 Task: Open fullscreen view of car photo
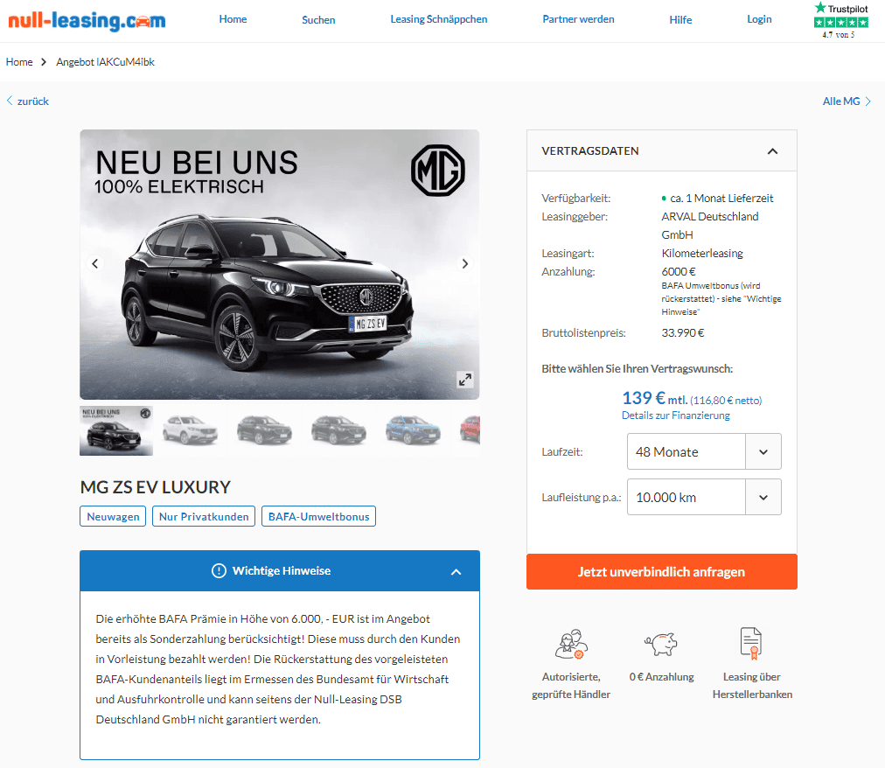tap(464, 380)
